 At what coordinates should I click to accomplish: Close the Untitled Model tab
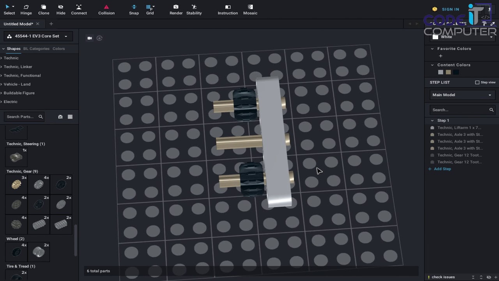point(38,24)
